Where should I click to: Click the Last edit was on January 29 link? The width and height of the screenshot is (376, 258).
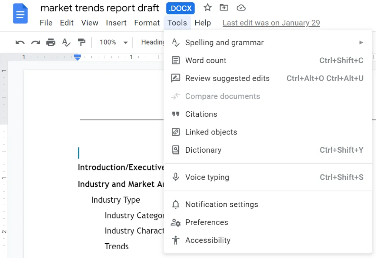click(271, 23)
